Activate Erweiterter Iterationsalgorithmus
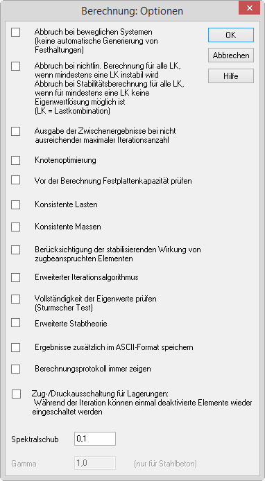The height and width of the screenshot is (481, 265). point(16,277)
